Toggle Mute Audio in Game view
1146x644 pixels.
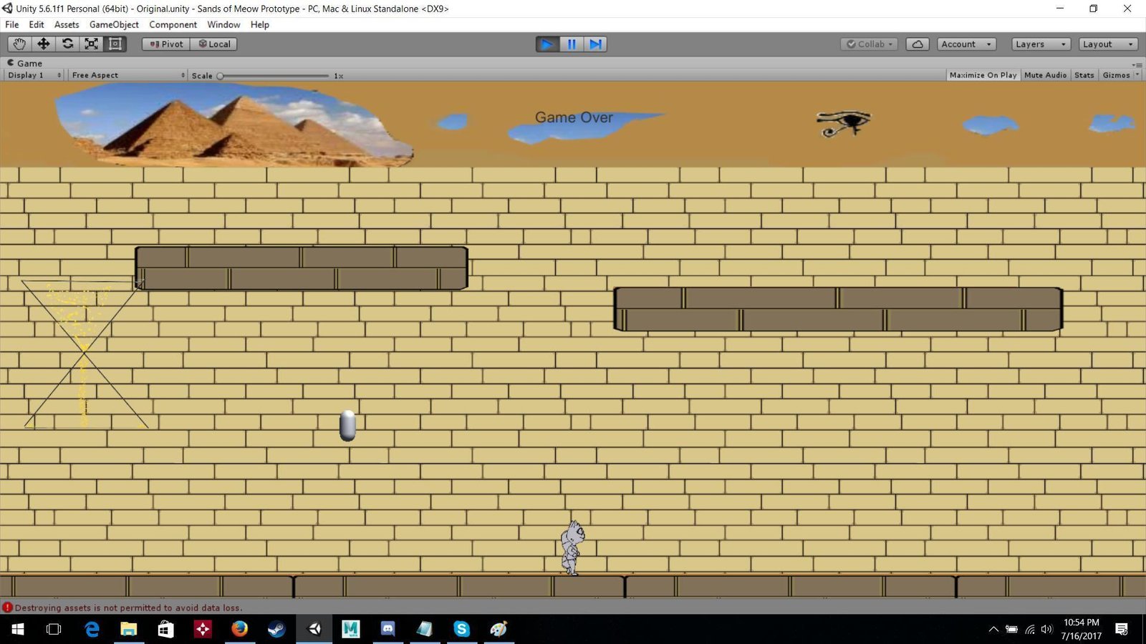click(x=1045, y=75)
